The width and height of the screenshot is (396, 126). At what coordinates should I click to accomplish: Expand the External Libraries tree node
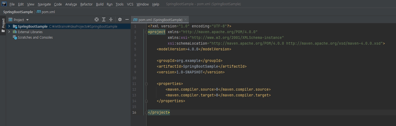point(9,32)
